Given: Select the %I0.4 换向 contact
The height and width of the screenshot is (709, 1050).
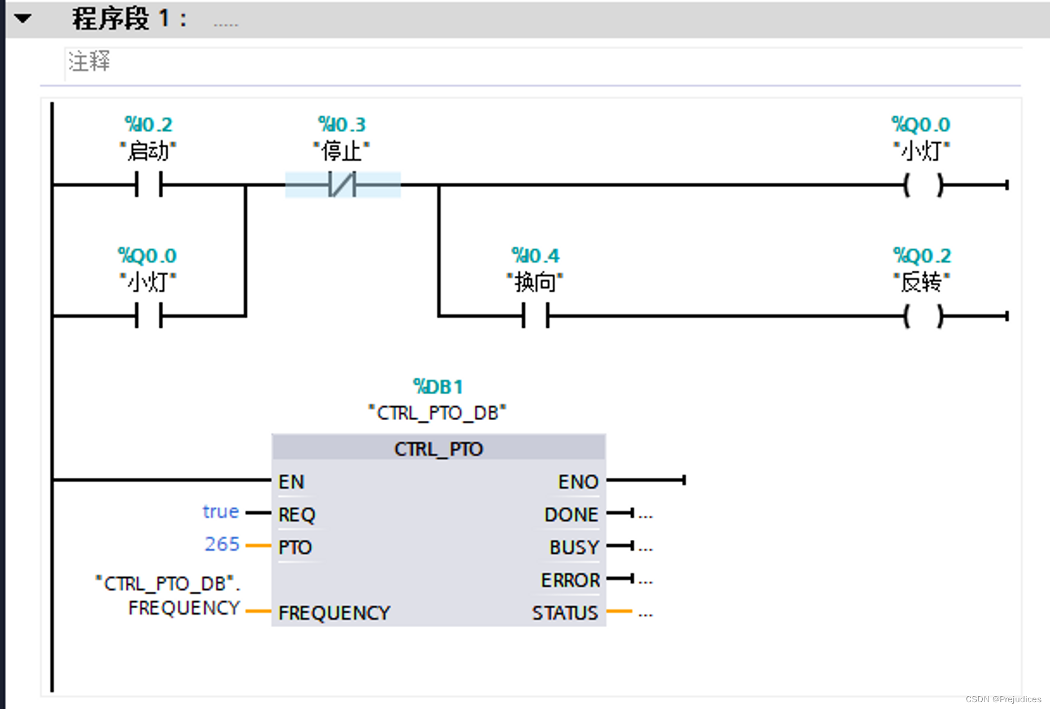Looking at the screenshot, I should [x=536, y=315].
